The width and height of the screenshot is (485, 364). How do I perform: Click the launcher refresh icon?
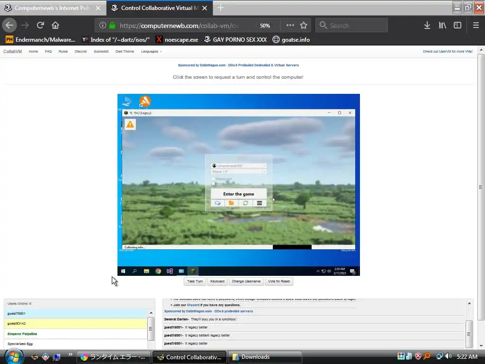(246, 203)
